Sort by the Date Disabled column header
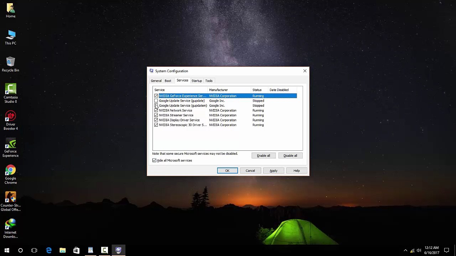 283,90
